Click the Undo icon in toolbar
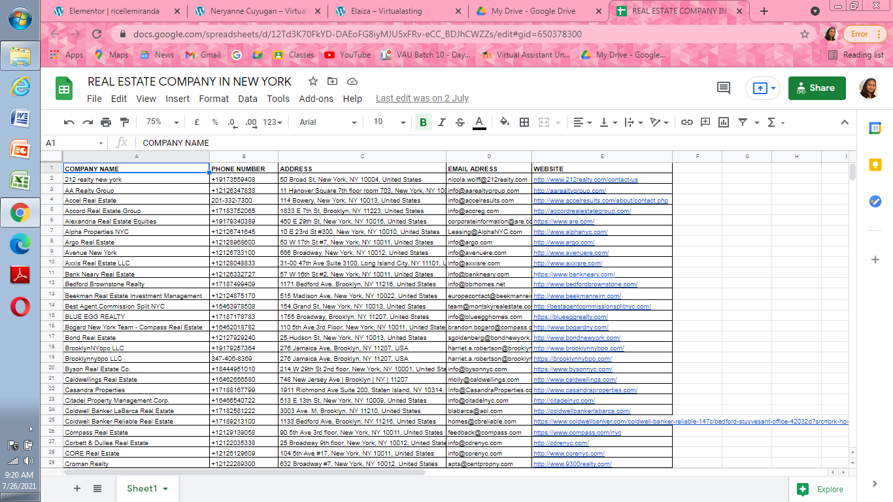This screenshot has width=893, height=502. coord(69,122)
